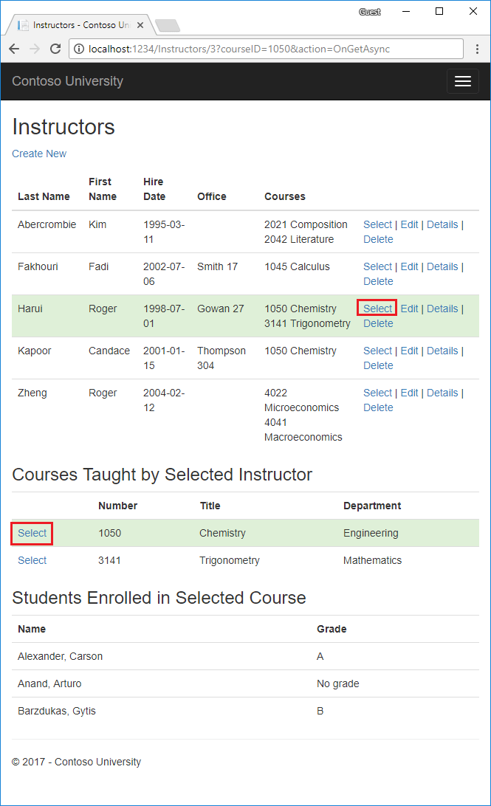
Task: Select instructor Abercrombie's row
Action: click(377, 224)
